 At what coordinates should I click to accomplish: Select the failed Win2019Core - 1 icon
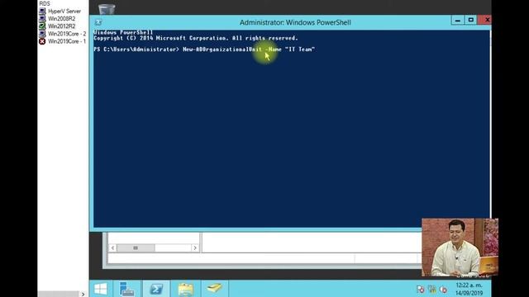click(x=42, y=41)
